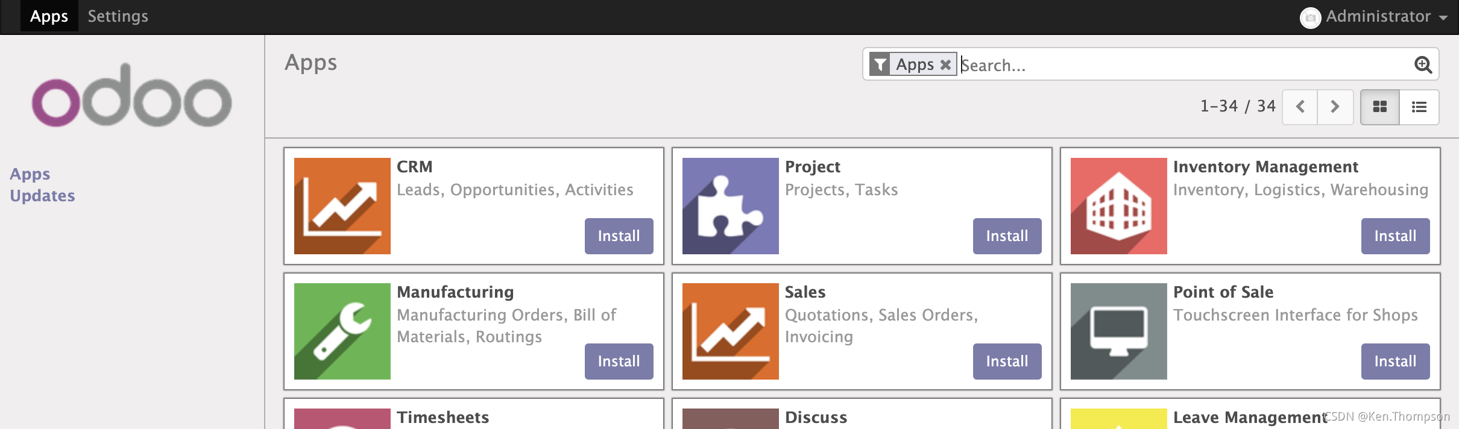1459x429 pixels.
Task: Click the search magnifier icon
Action: coord(1423,64)
